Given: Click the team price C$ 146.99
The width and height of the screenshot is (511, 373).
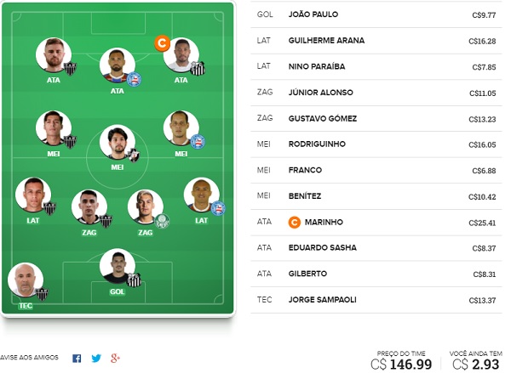Looking at the screenshot, I should click(401, 365).
